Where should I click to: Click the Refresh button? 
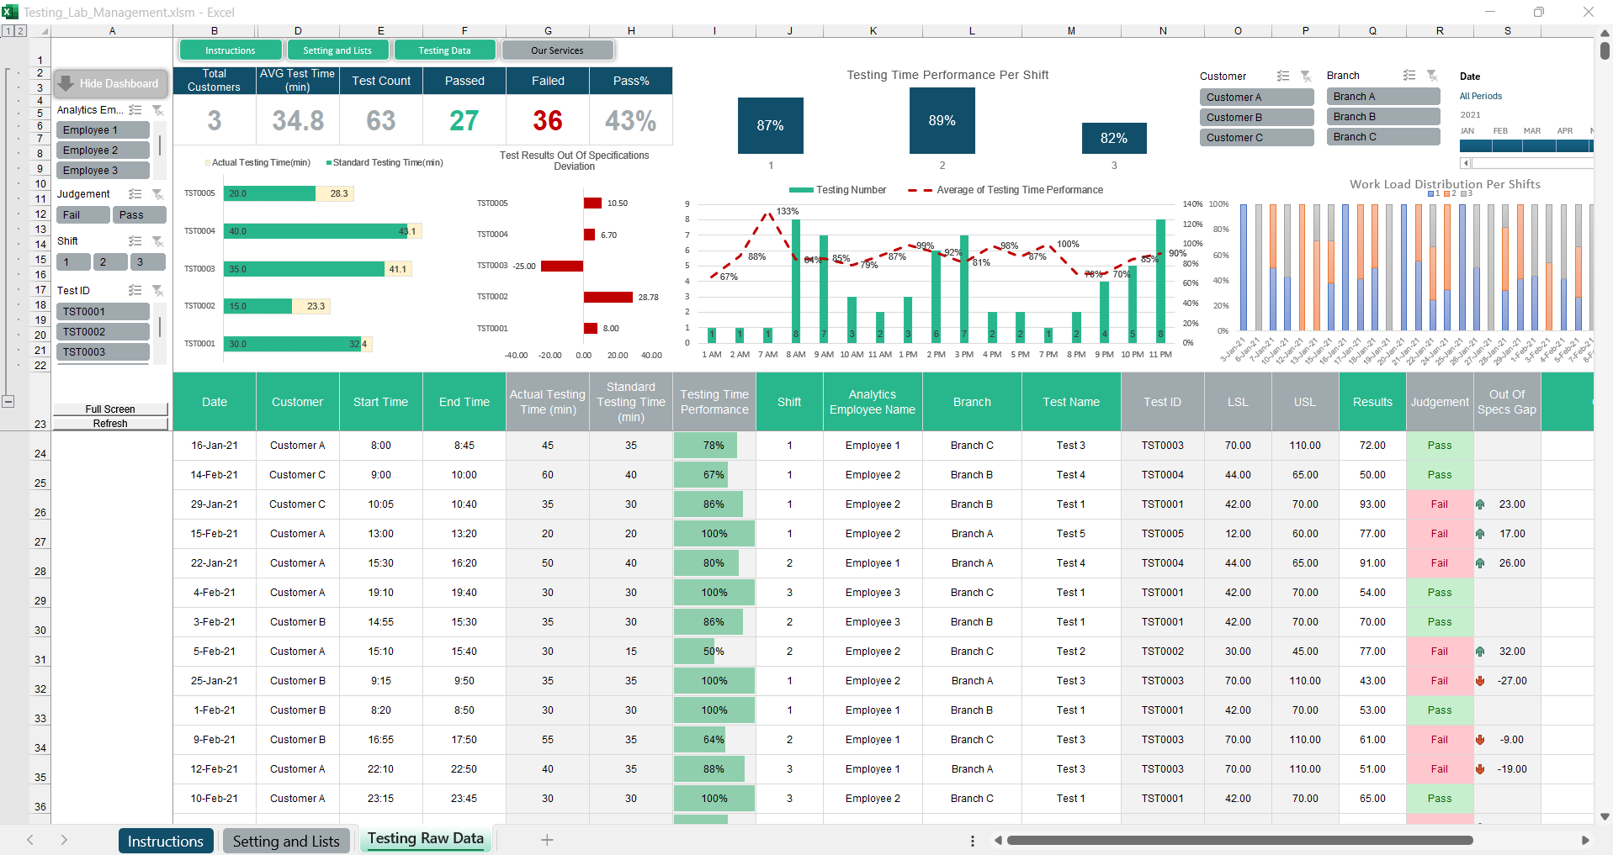tap(110, 424)
